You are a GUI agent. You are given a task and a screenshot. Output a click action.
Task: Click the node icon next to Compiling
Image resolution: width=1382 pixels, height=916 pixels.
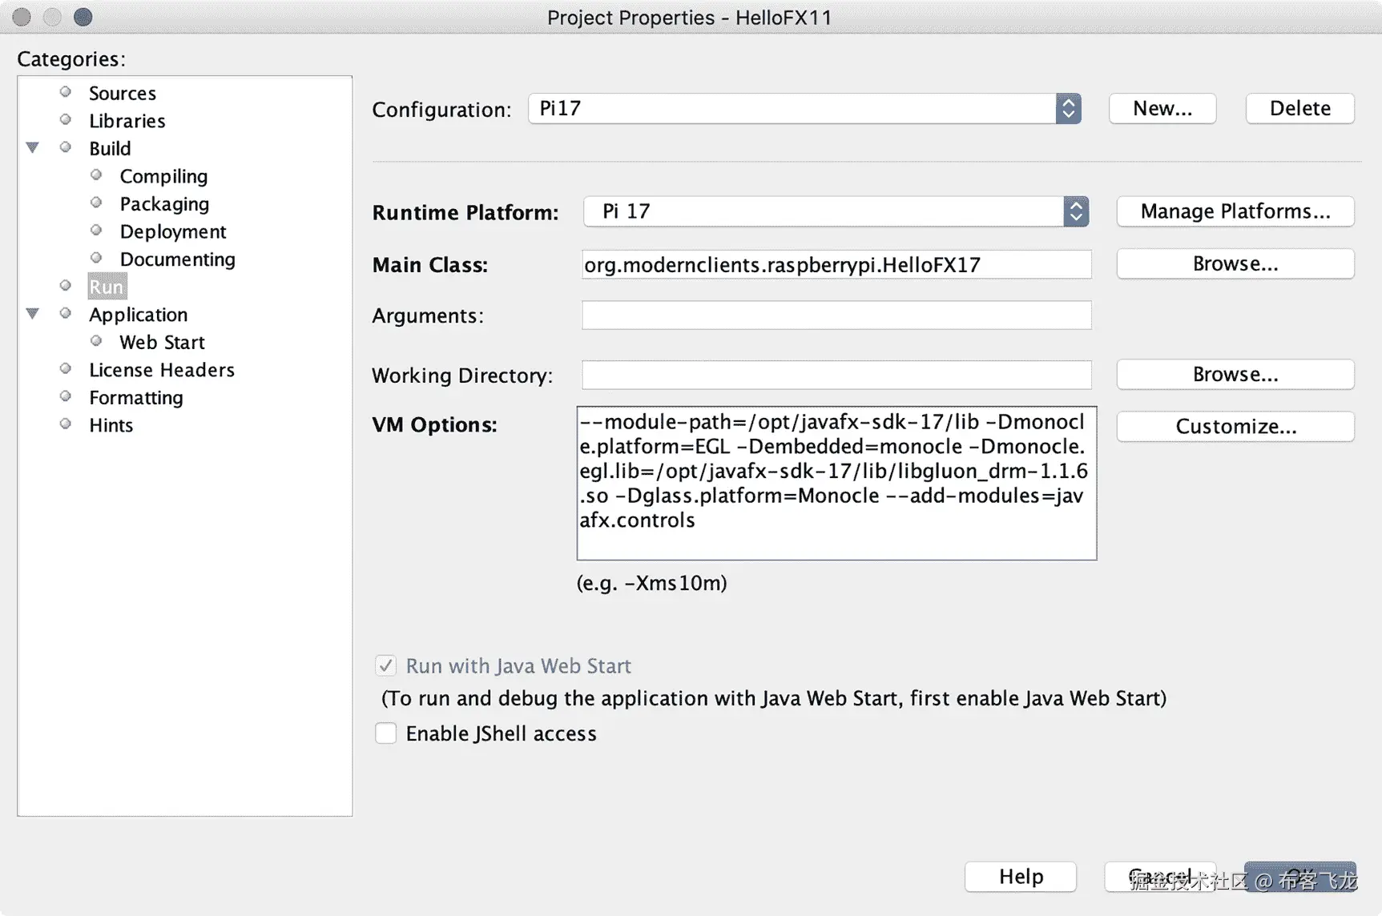point(96,175)
